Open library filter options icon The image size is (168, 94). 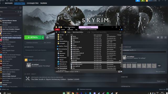click(20, 15)
